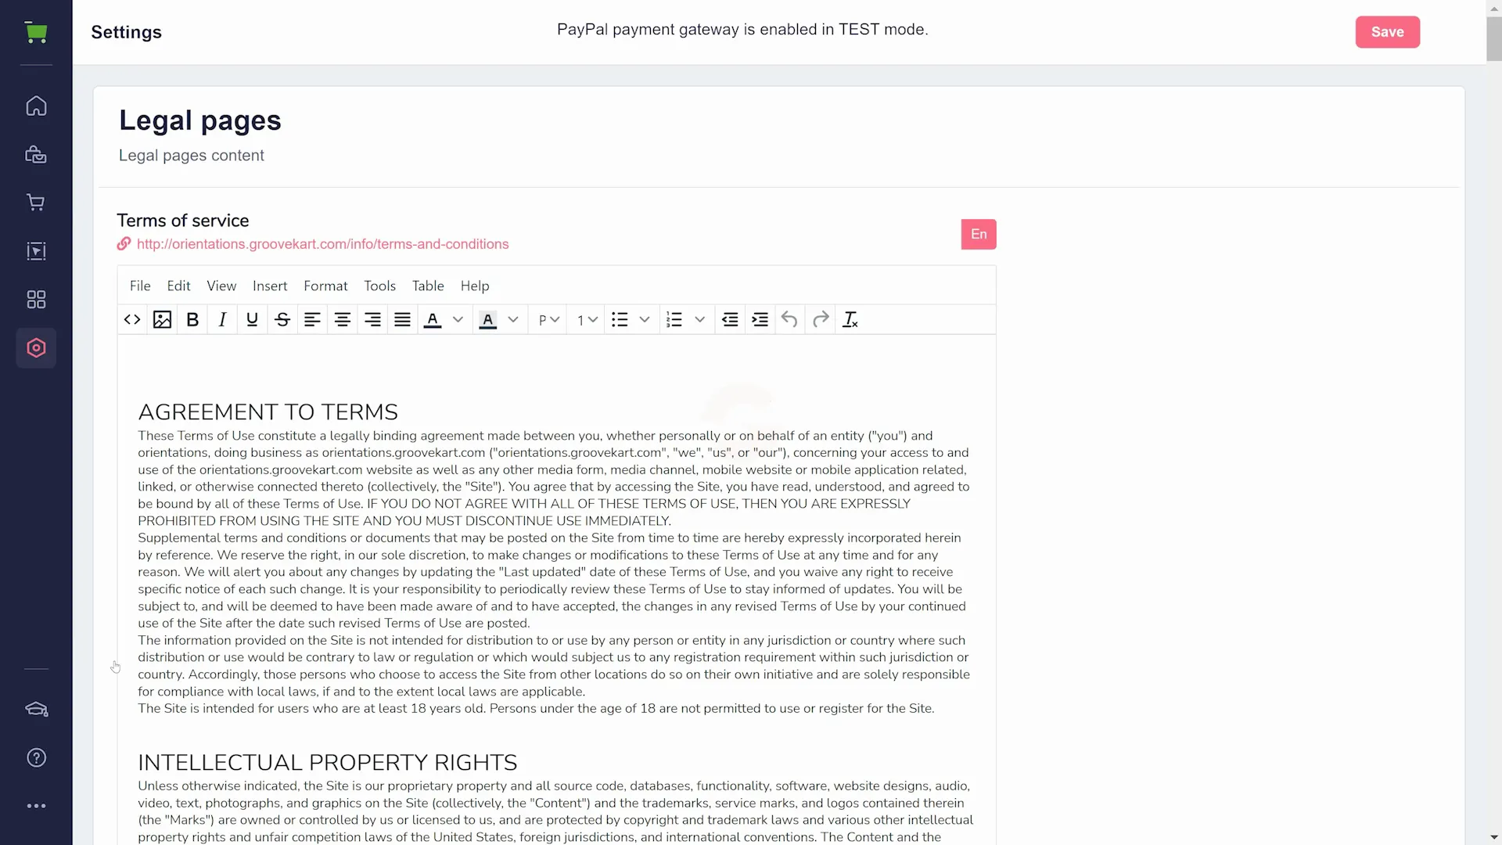Image resolution: width=1502 pixels, height=845 pixels.
Task: Insert a bullet list
Action: coord(620,319)
